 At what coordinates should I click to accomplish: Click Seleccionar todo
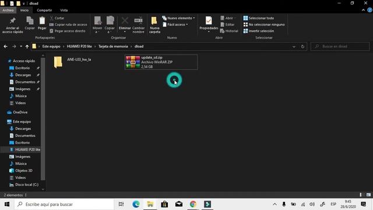(259, 18)
